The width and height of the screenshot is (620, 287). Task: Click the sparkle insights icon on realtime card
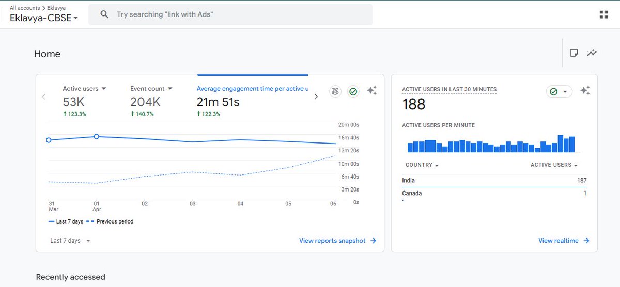click(x=585, y=90)
